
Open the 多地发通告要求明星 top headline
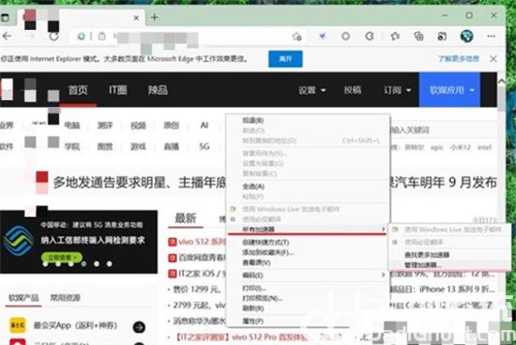click(140, 182)
